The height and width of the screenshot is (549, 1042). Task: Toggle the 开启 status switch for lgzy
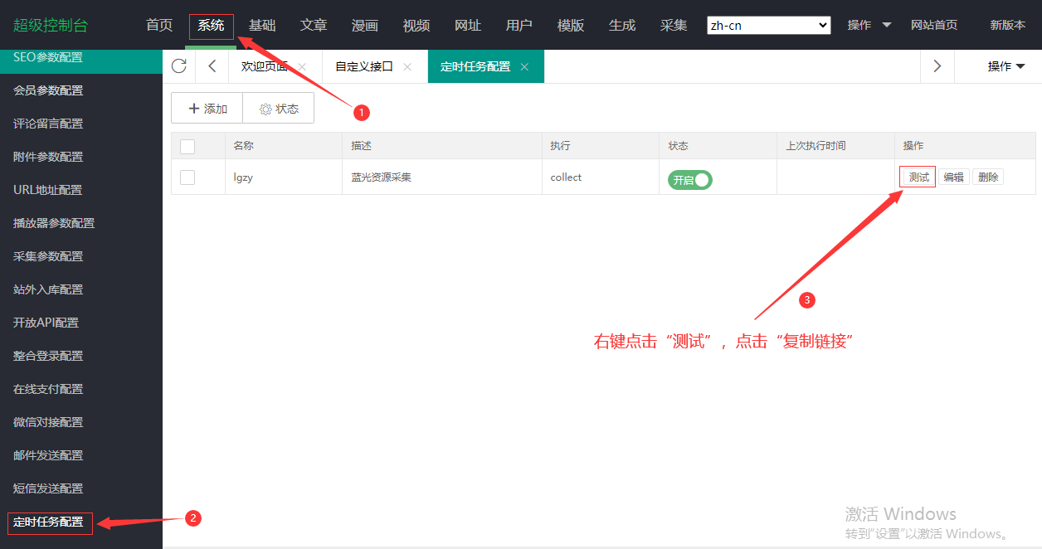690,180
